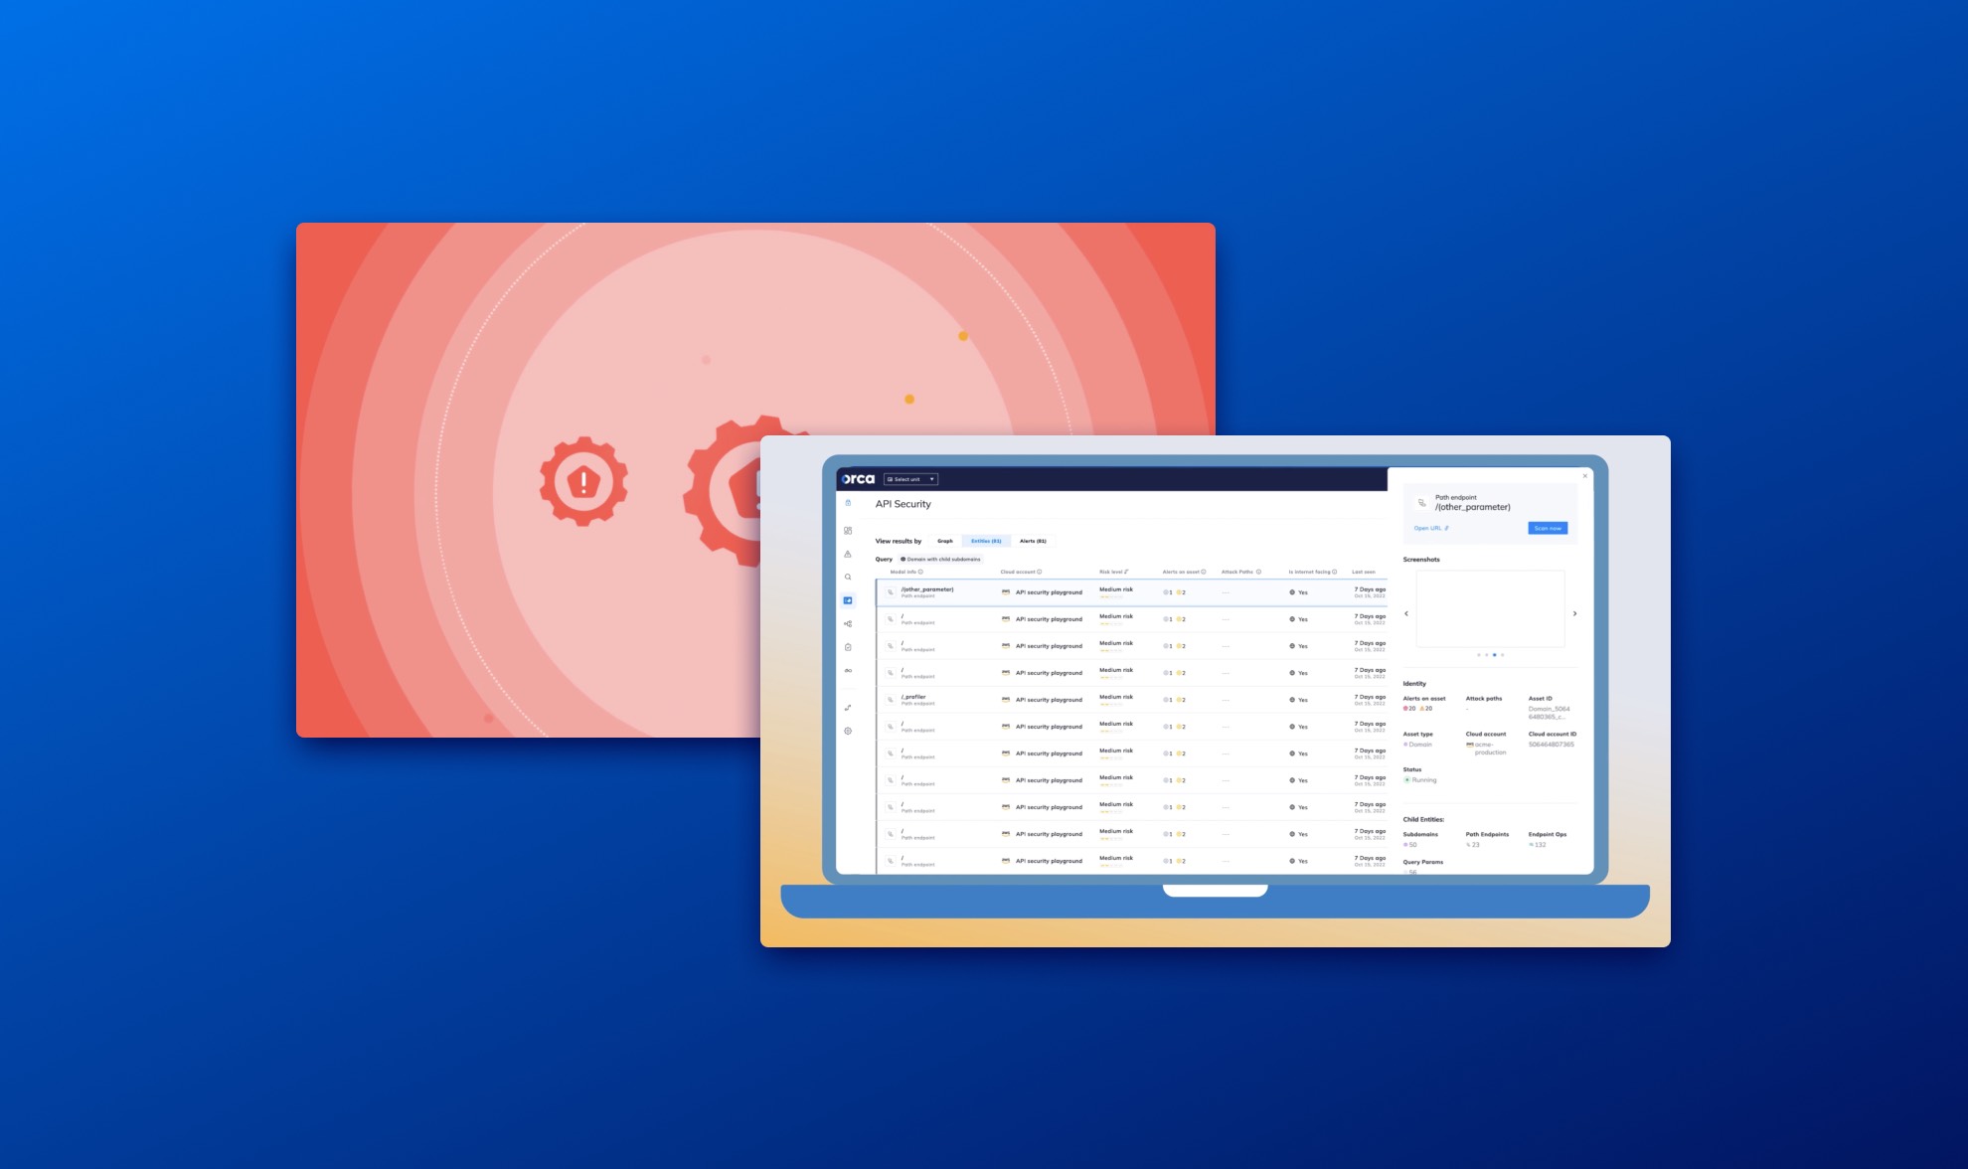Select the /_profiler path endpoint row
1968x1169 pixels.
tap(913, 699)
